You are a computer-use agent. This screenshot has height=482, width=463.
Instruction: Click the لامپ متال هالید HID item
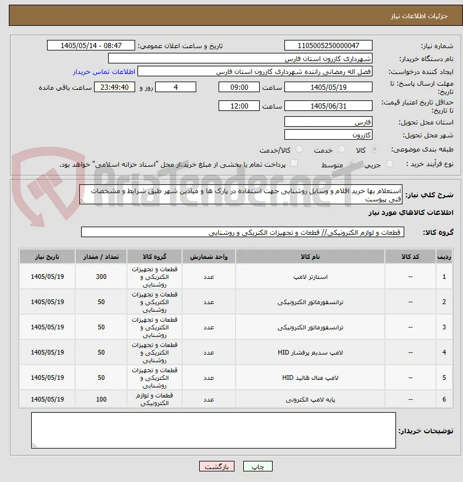pos(310,377)
